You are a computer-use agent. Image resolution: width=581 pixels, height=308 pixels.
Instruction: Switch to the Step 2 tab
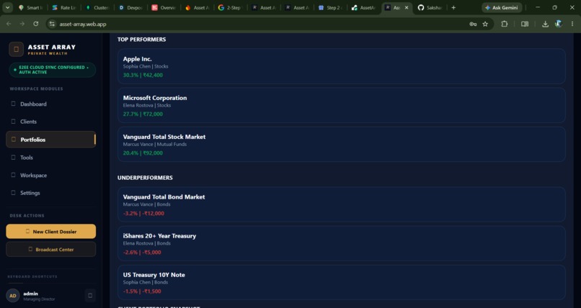pyautogui.click(x=330, y=7)
